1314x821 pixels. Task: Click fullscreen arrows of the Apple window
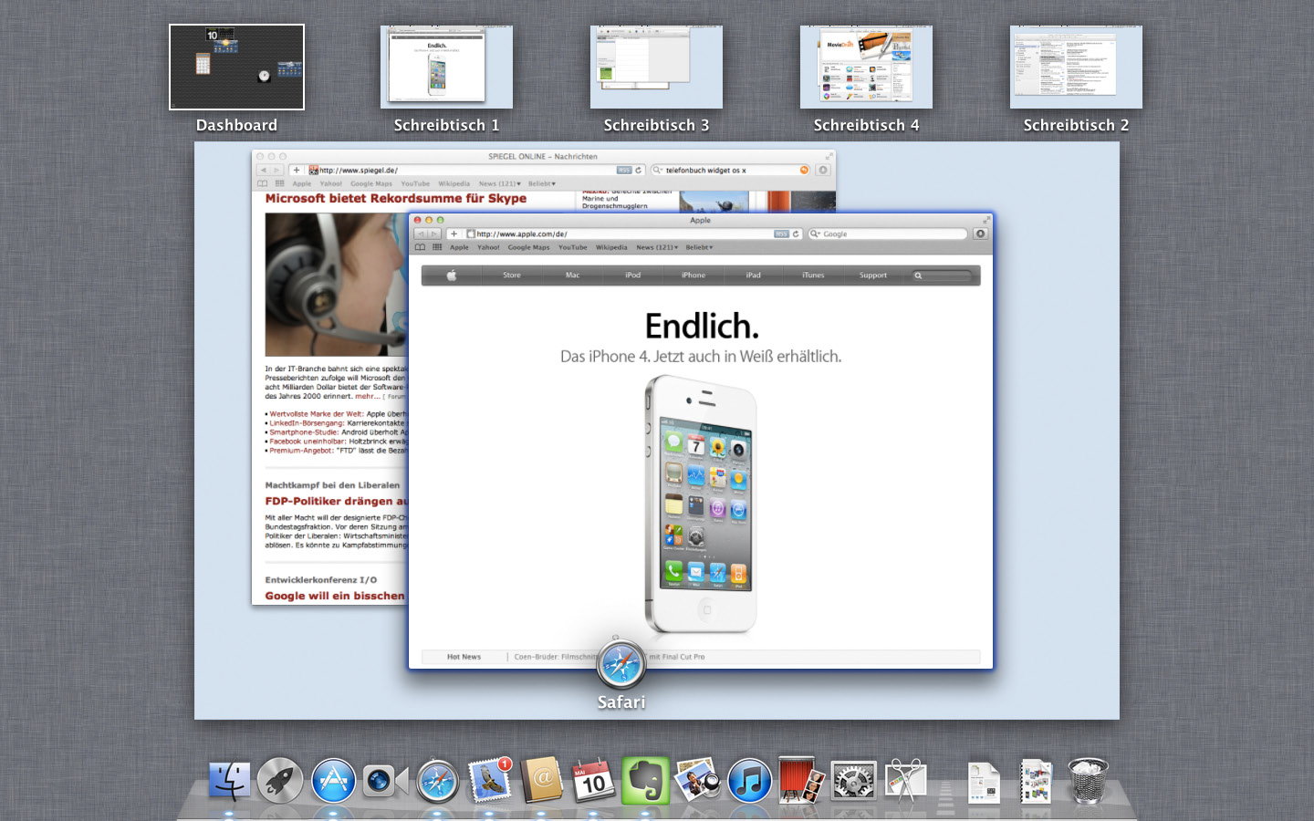(986, 220)
